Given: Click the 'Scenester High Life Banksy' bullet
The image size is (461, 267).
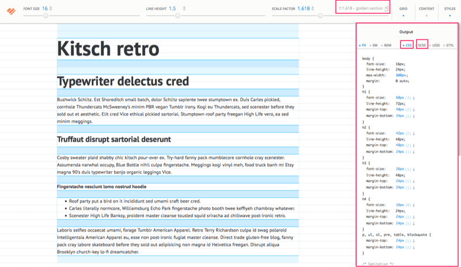Looking at the screenshot, I should (x=177, y=216).
